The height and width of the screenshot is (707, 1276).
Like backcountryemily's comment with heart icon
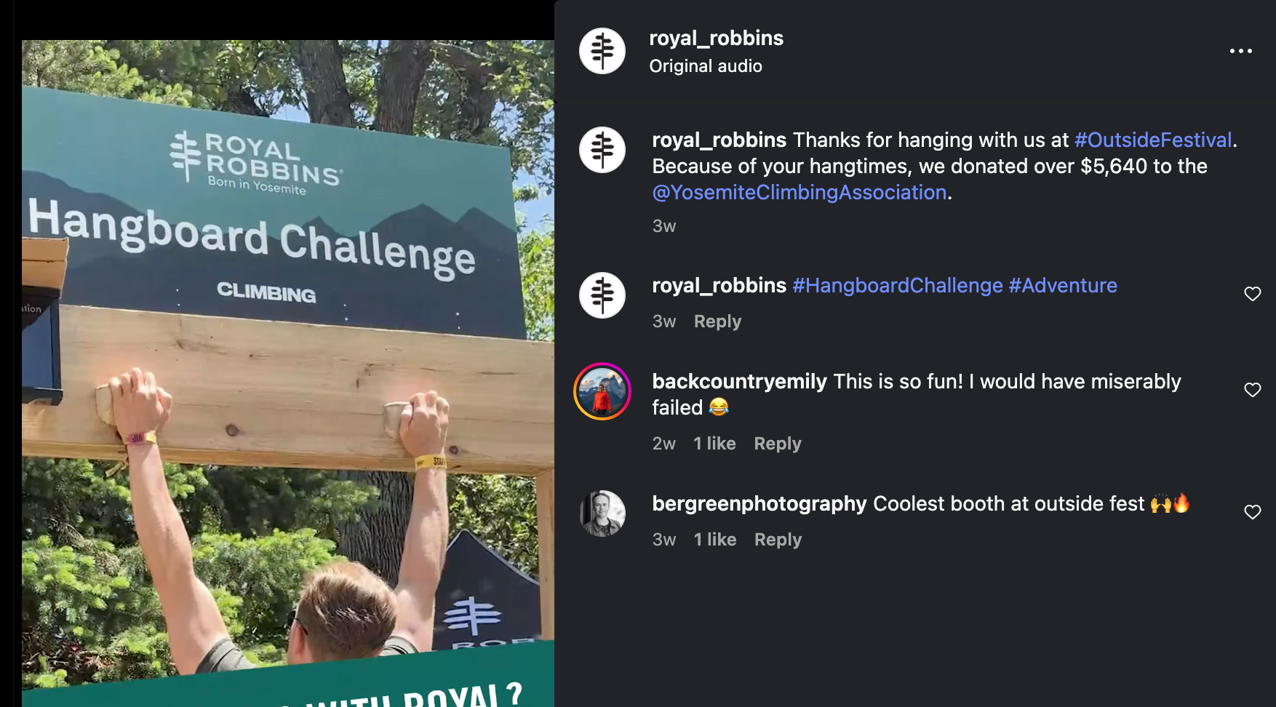click(x=1252, y=390)
